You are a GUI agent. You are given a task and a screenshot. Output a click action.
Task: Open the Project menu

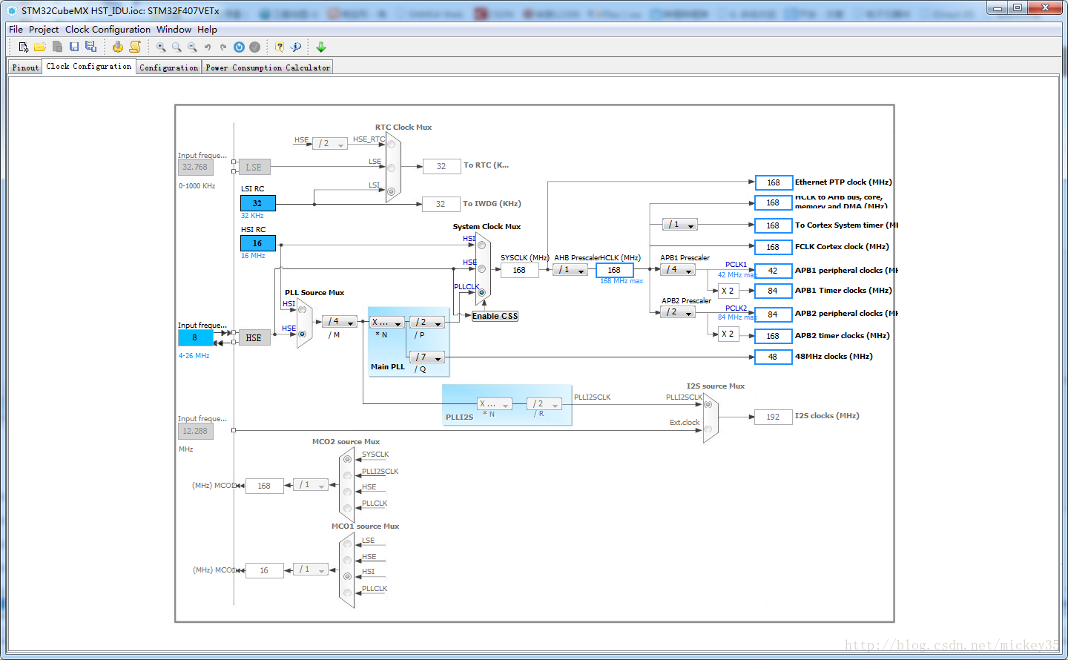click(x=44, y=30)
